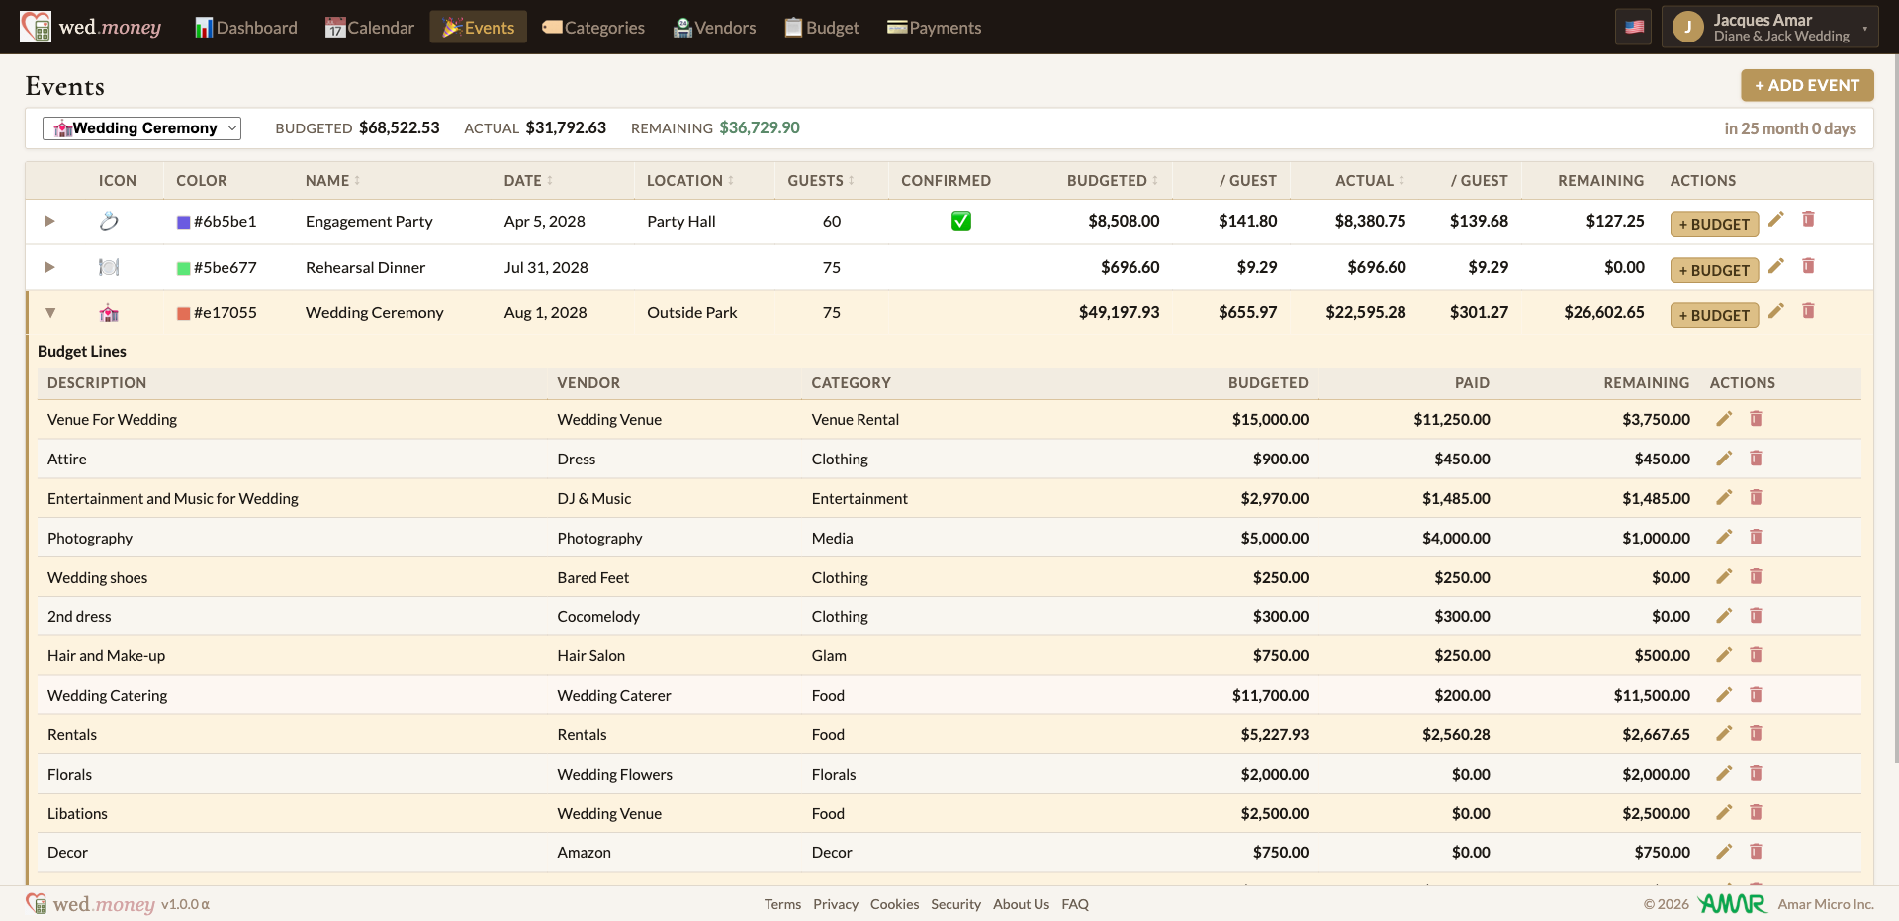Go to the Vendors tab
The image size is (1899, 921).
[x=714, y=28]
